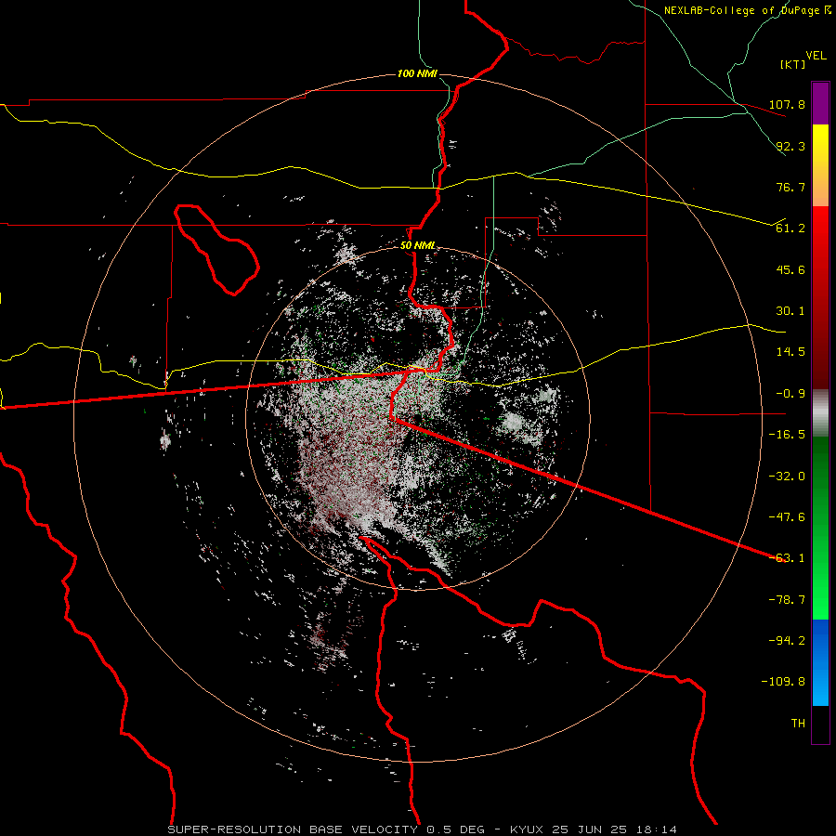Click the [KT] units label

point(792,64)
